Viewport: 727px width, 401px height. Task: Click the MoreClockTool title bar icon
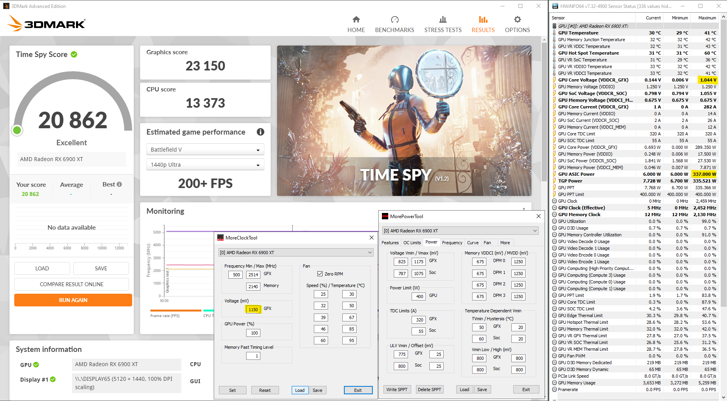(221, 238)
